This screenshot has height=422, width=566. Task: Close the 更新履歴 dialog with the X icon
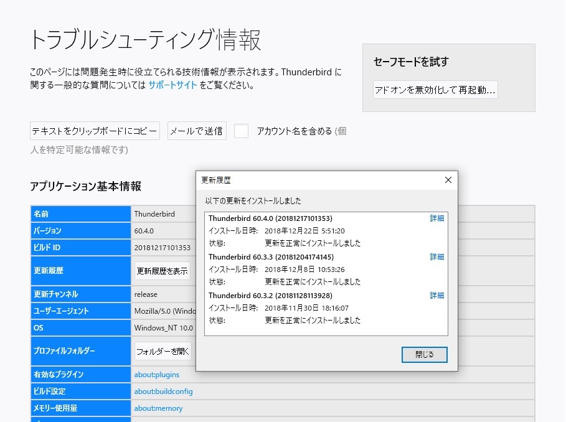point(448,180)
